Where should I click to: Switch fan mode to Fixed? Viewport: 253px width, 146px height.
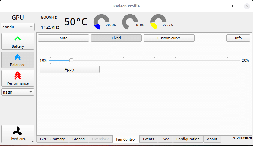coord(116,38)
